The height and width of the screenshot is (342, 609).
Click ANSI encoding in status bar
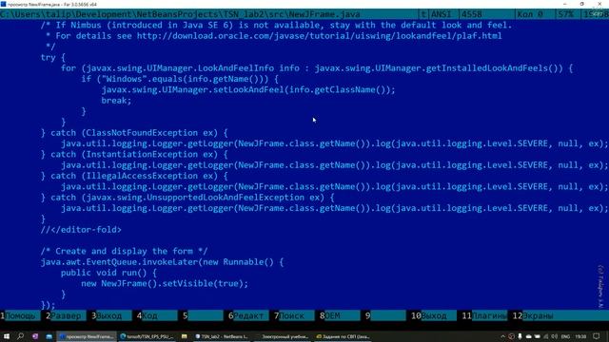pos(442,14)
